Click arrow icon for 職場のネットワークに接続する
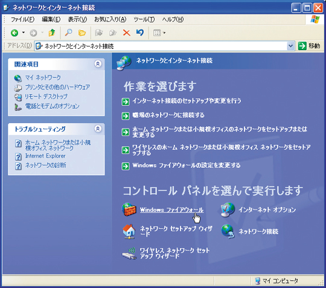This screenshot has height=288, width=326. point(126,116)
